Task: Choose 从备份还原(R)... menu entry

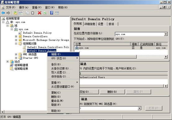Action: [63, 68]
